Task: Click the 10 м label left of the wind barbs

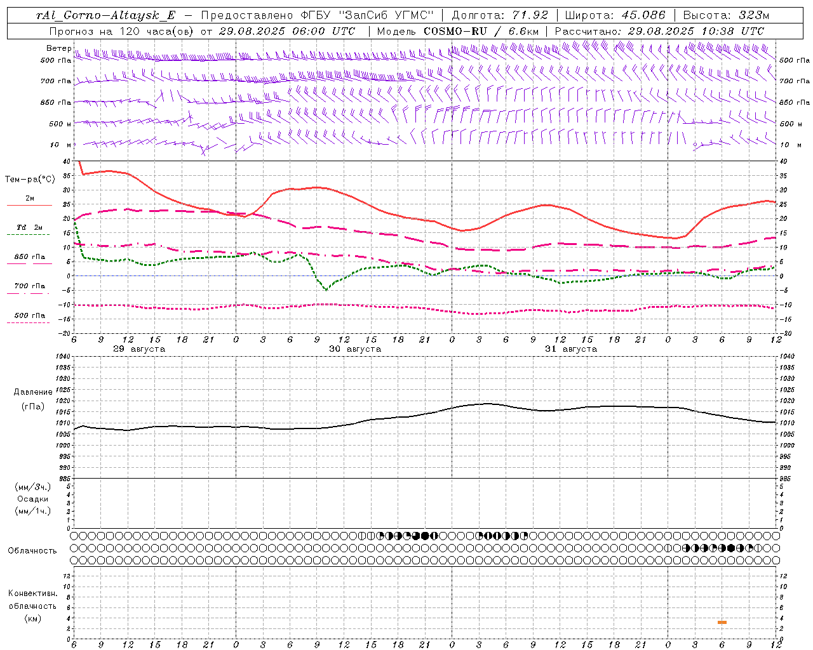Action: pos(61,145)
